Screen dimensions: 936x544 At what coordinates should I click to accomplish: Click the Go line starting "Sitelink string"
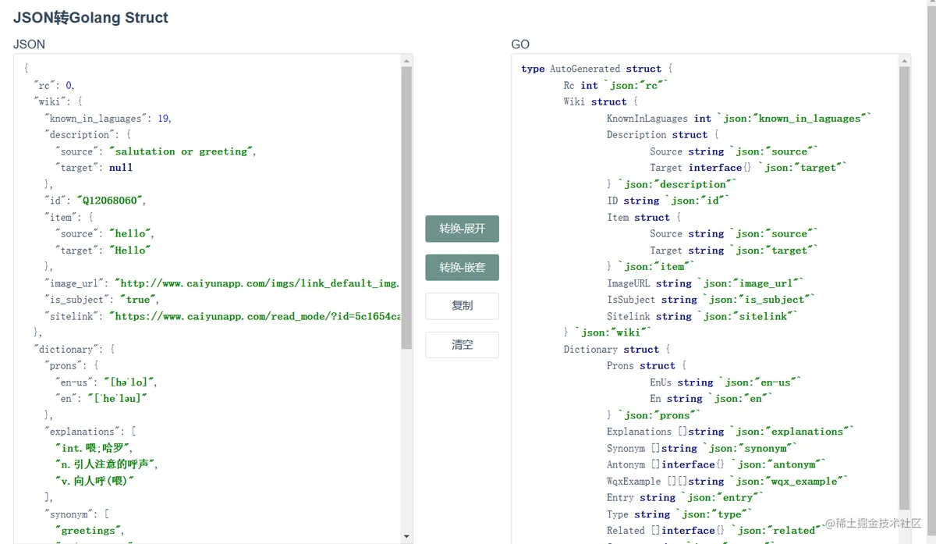click(x=702, y=316)
